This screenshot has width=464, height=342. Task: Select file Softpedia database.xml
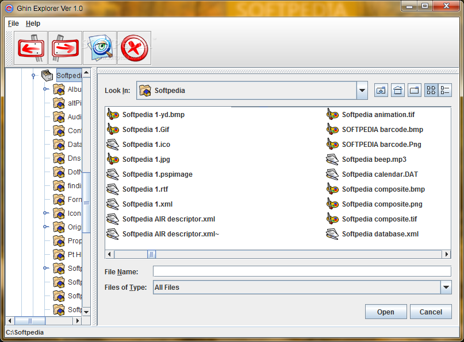[373, 234]
